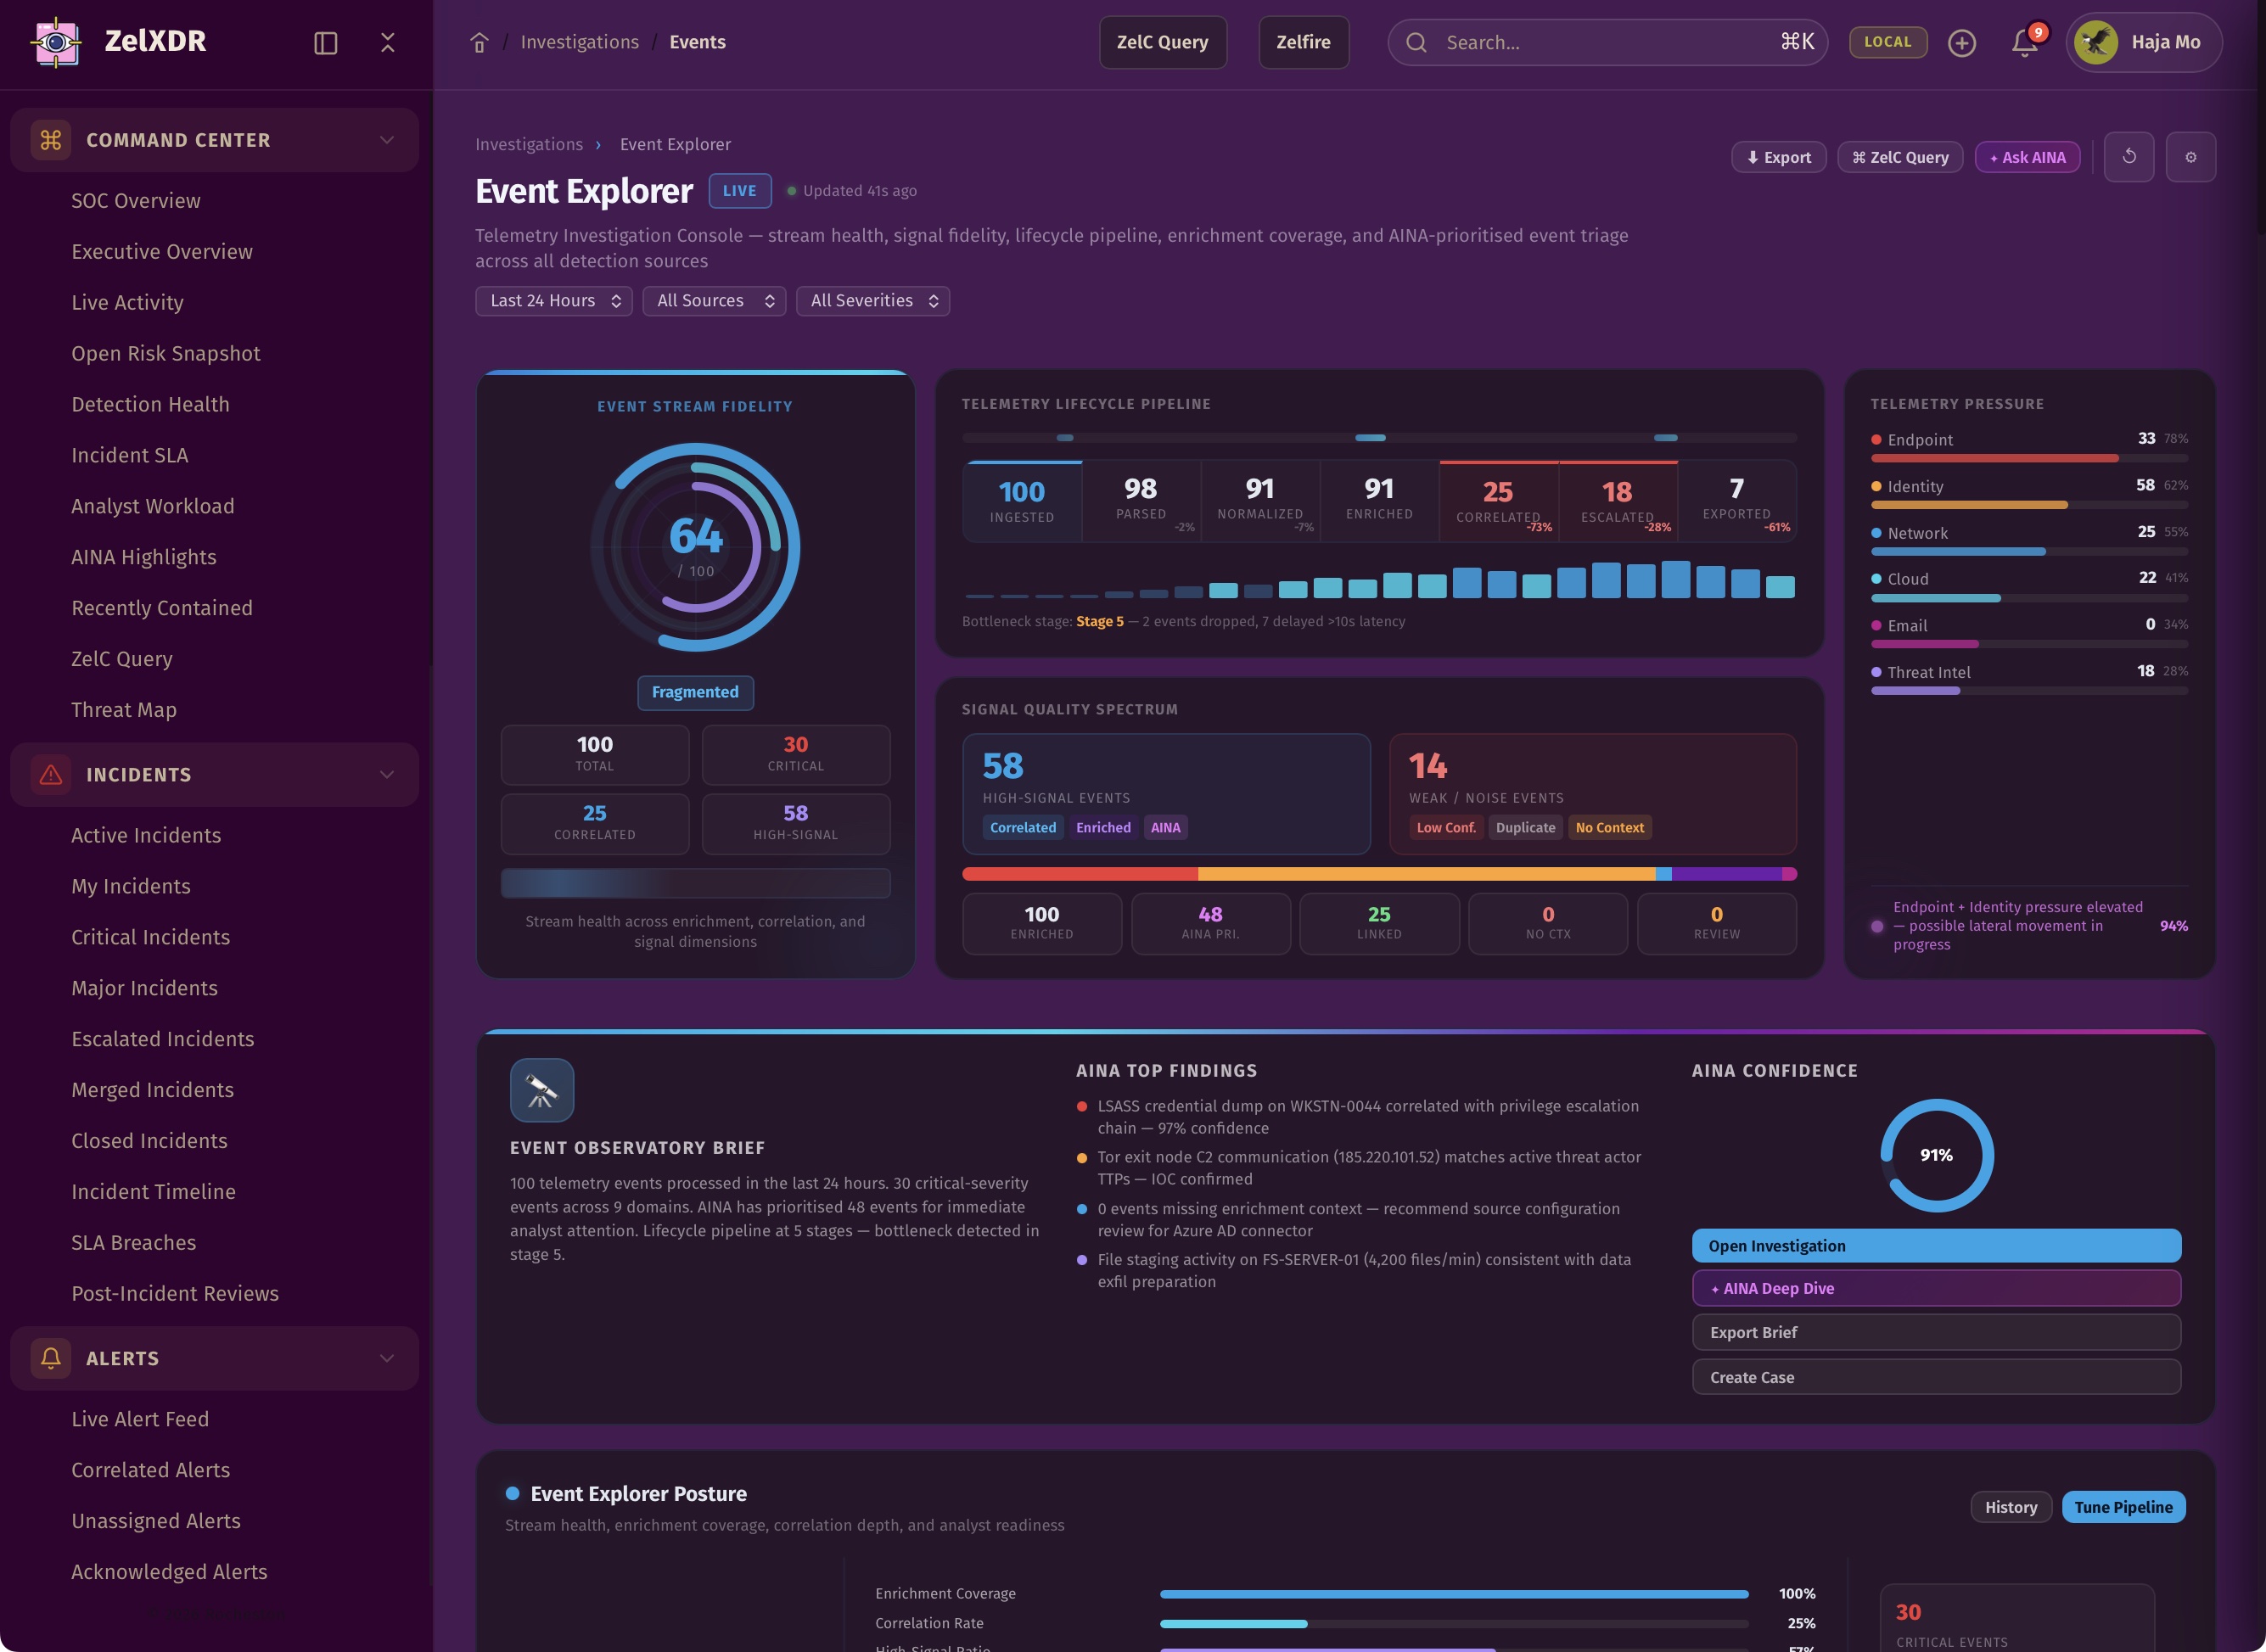The image size is (2266, 1652).
Task: Click the sidebar panel toggle icon
Action: (x=325, y=42)
